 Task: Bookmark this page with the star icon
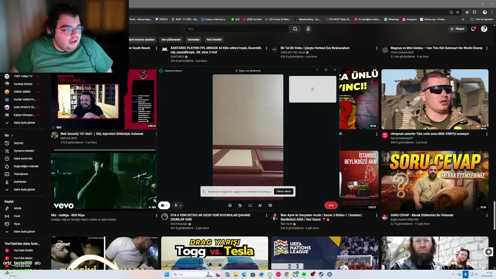point(458,12)
